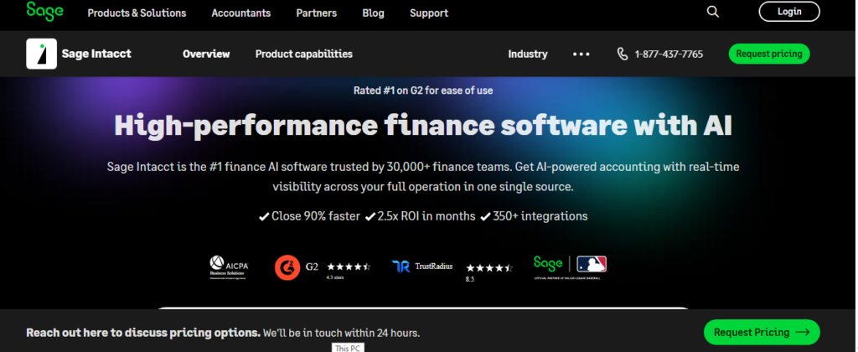Open the search magnifier icon
The height and width of the screenshot is (352, 858).
[712, 12]
